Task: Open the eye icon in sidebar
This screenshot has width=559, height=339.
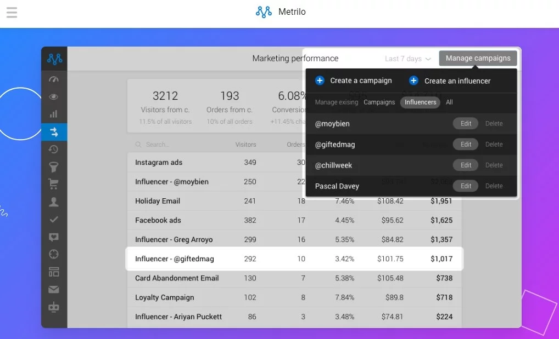Action: (54, 96)
